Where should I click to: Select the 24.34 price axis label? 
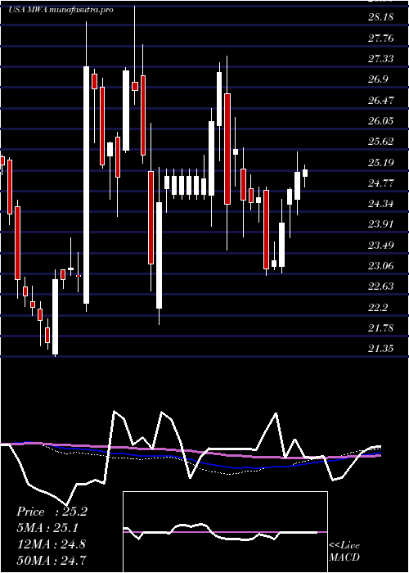(x=381, y=204)
